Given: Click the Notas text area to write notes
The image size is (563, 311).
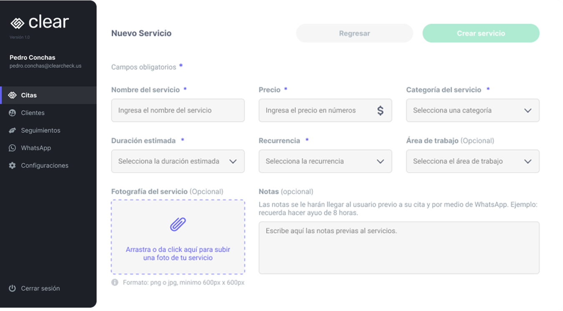Looking at the screenshot, I should pos(399,247).
